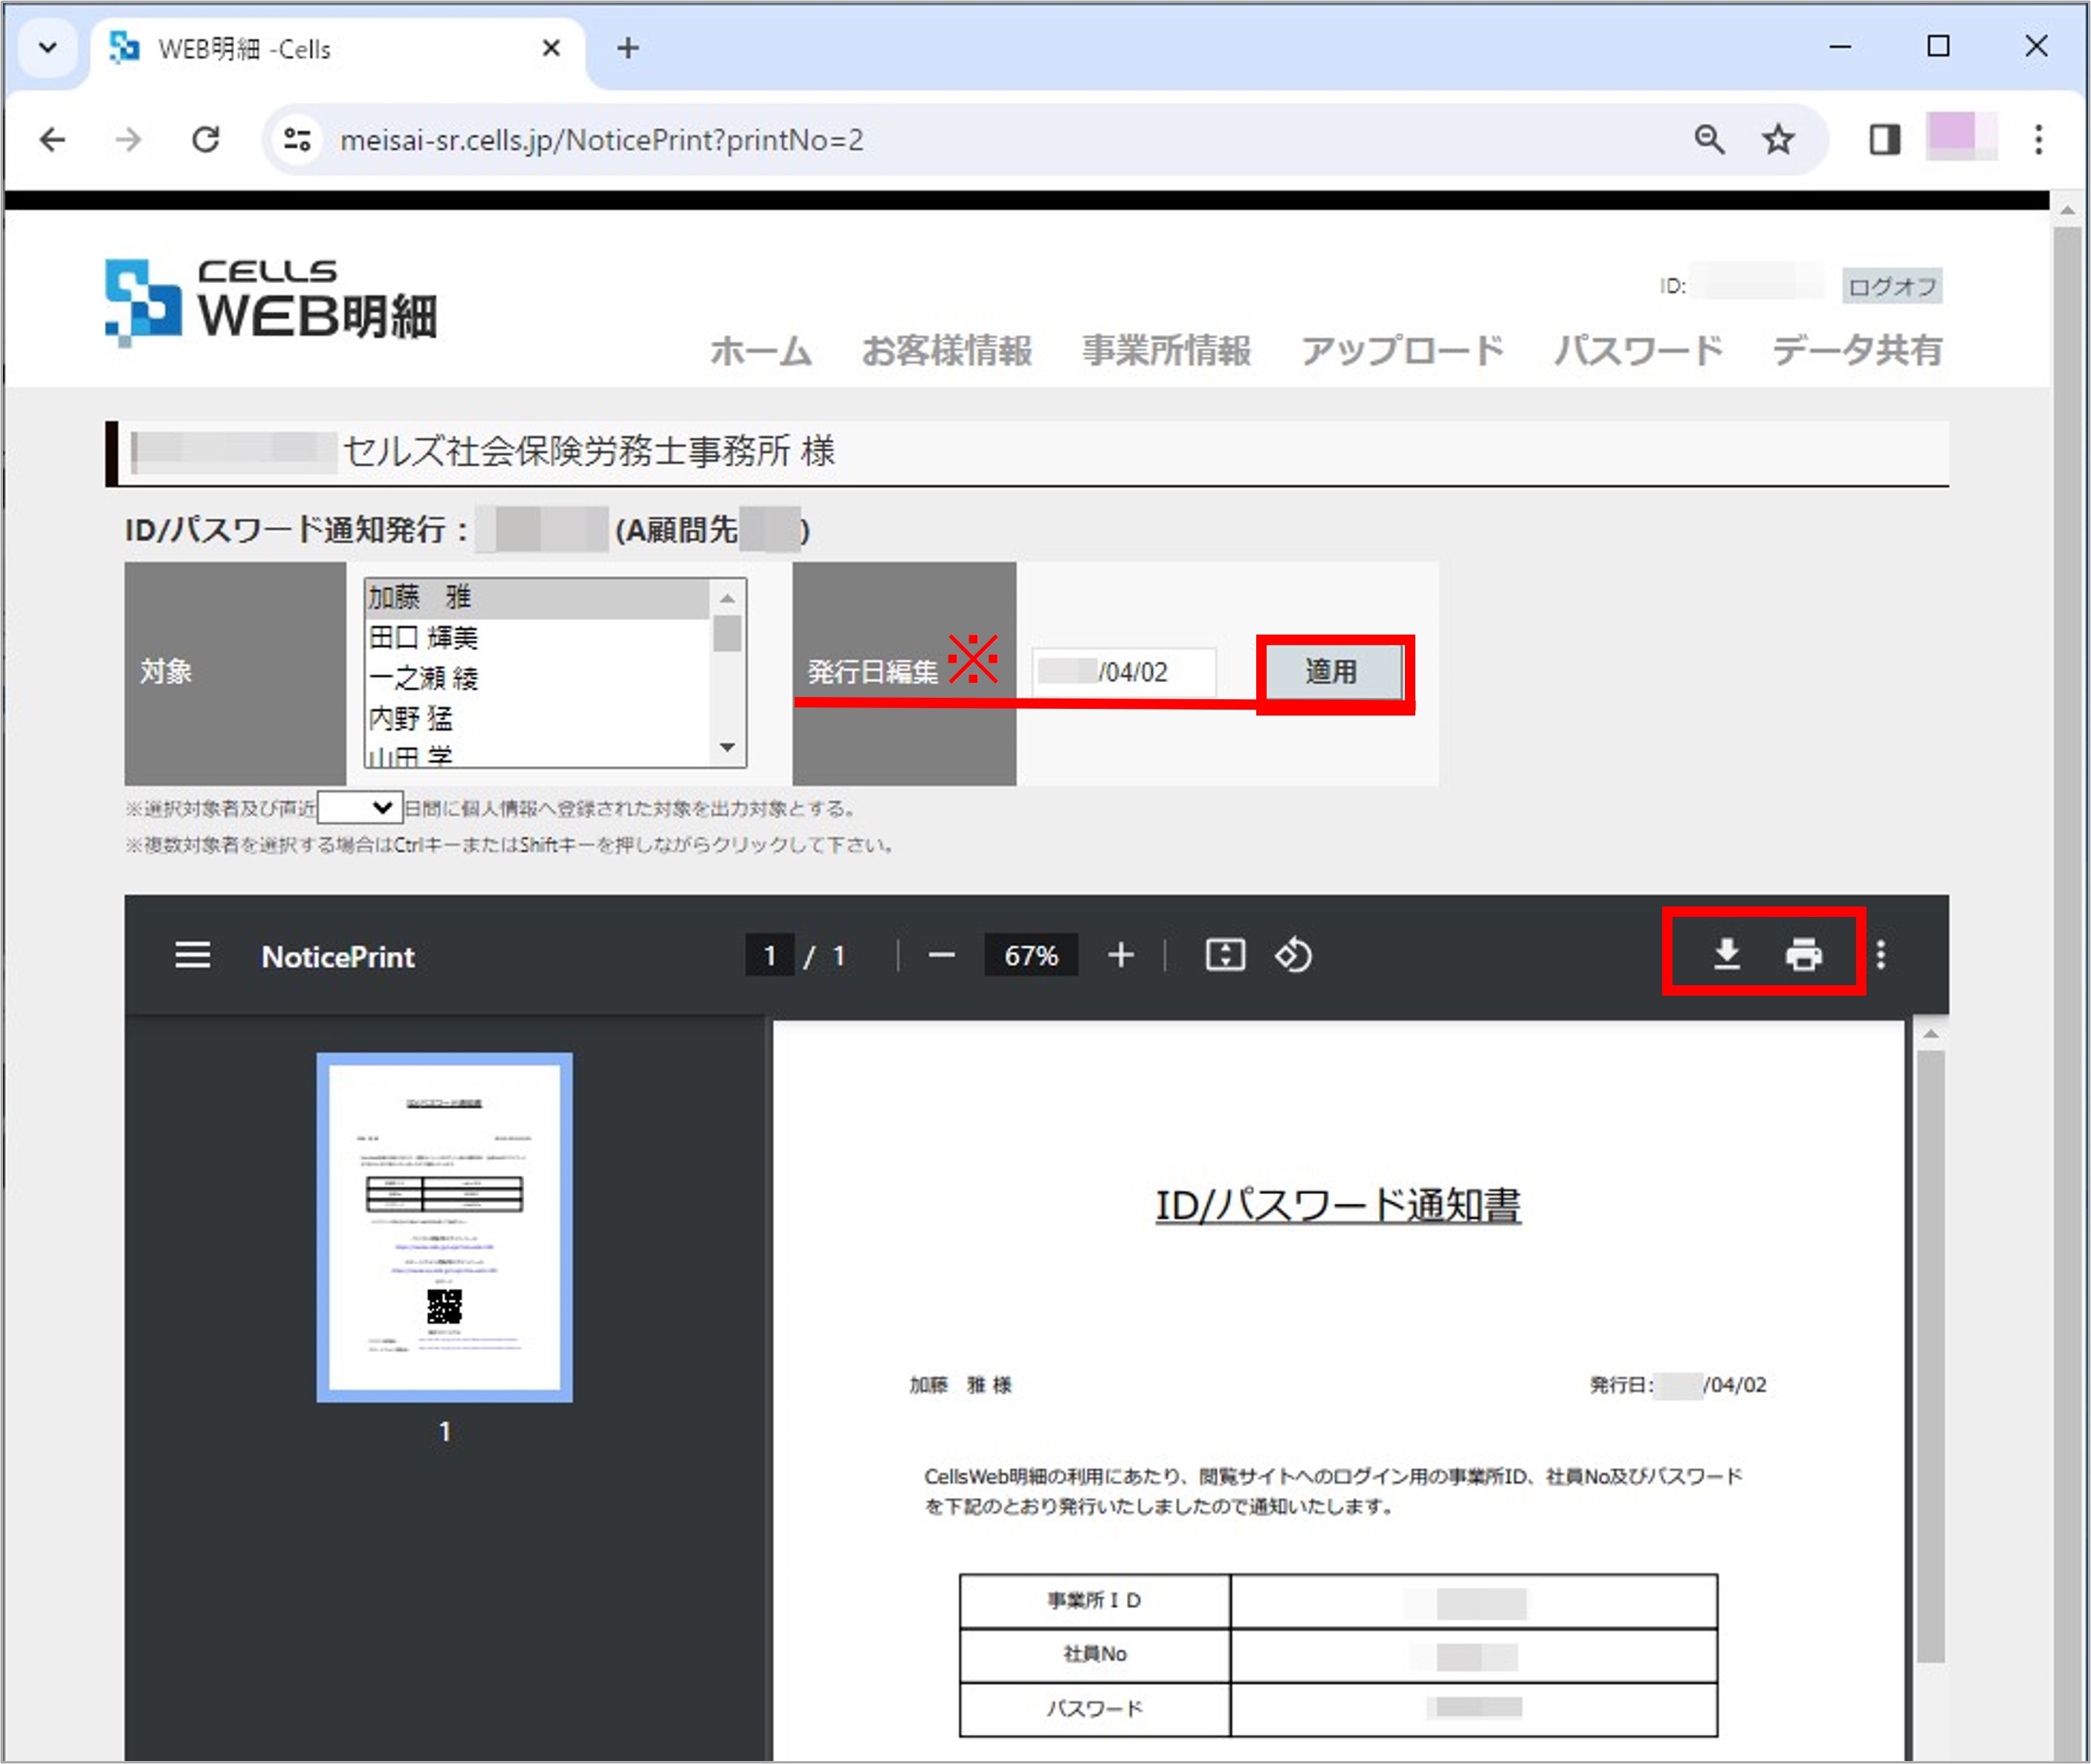Click the ログオフ button
The image size is (2091, 1764).
(1892, 286)
